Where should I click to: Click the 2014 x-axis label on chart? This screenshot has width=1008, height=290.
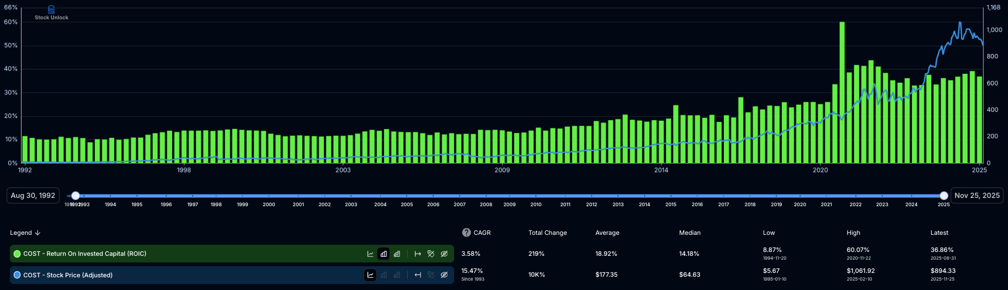(x=661, y=170)
